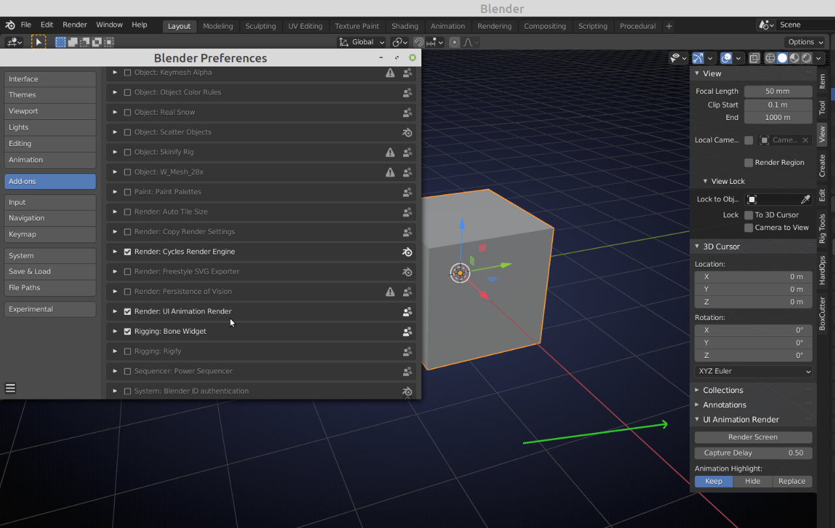Image resolution: width=835 pixels, height=528 pixels.
Task: Choose the Extend selection mode icon
Action: tap(72, 42)
